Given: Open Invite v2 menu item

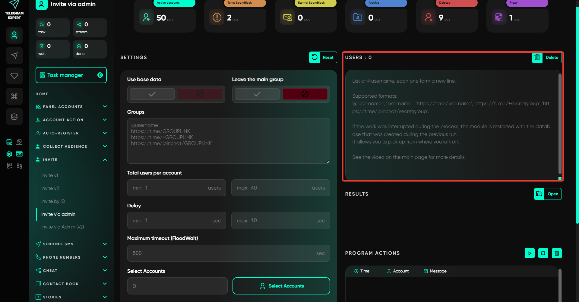Looking at the screenshot, I should [50, 188].
